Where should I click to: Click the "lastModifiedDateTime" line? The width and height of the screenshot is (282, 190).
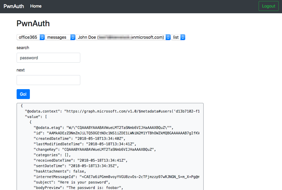[85, 144]
